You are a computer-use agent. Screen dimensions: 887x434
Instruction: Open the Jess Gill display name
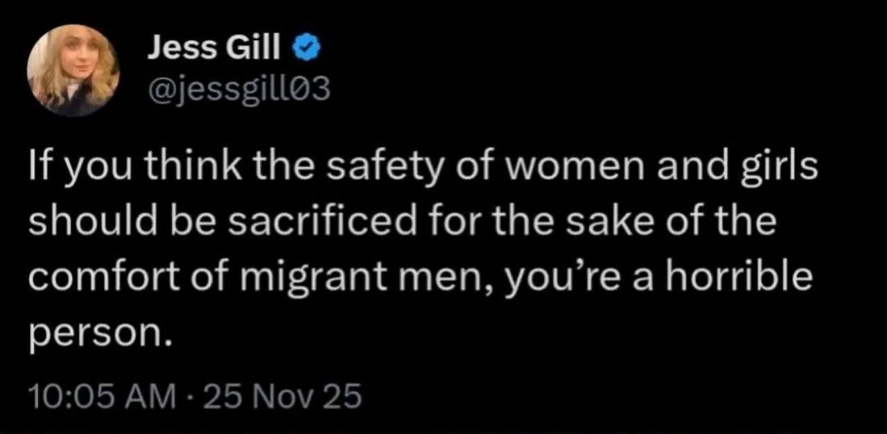click(215, 49)
